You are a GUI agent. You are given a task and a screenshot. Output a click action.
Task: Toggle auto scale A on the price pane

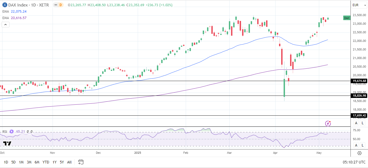click(356, 123)
